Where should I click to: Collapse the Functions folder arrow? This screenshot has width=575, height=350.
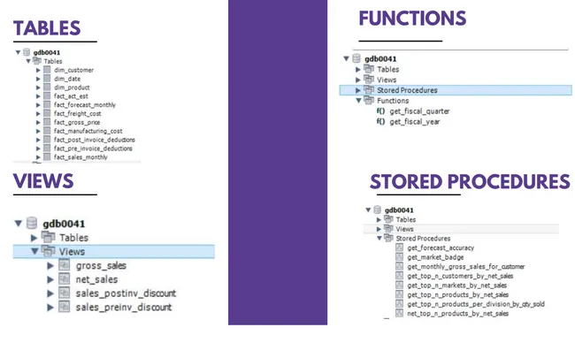pyautogui.click(x=358, y=101)
